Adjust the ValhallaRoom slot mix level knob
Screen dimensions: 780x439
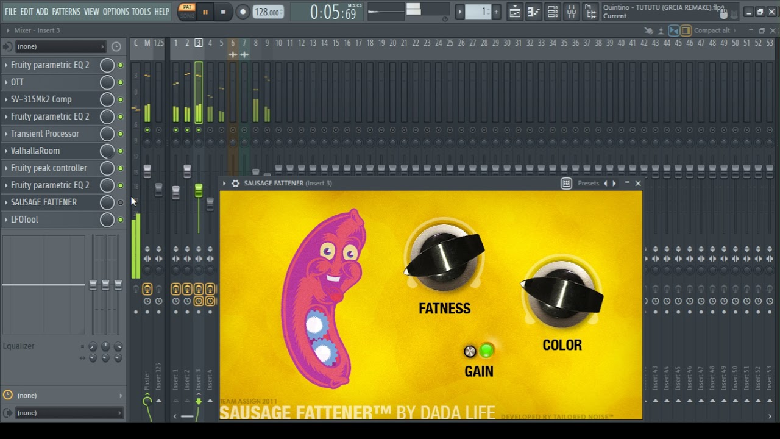pos(107,151)
